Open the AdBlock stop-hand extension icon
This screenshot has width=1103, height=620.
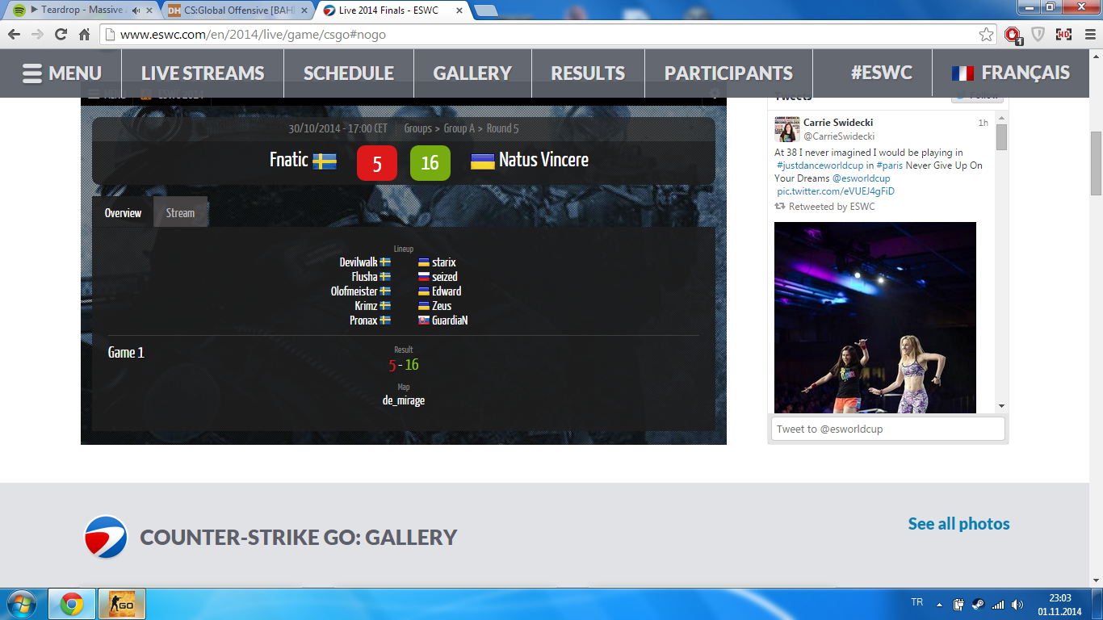[1013, 35]
